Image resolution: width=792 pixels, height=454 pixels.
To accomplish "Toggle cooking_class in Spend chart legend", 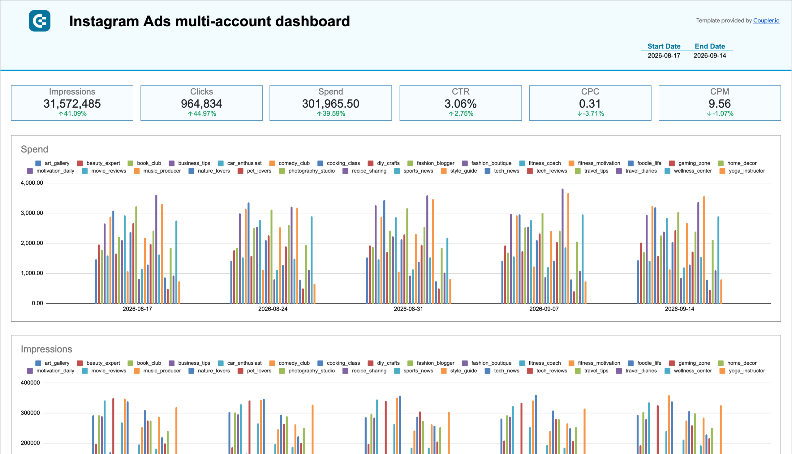I will (338, 163).
